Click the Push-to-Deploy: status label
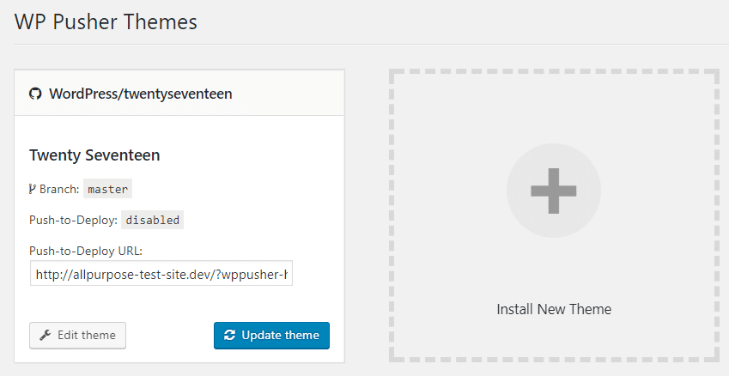The width and height of the screenshot is (729, 376). pyautogui.click(x=73, y=220)
